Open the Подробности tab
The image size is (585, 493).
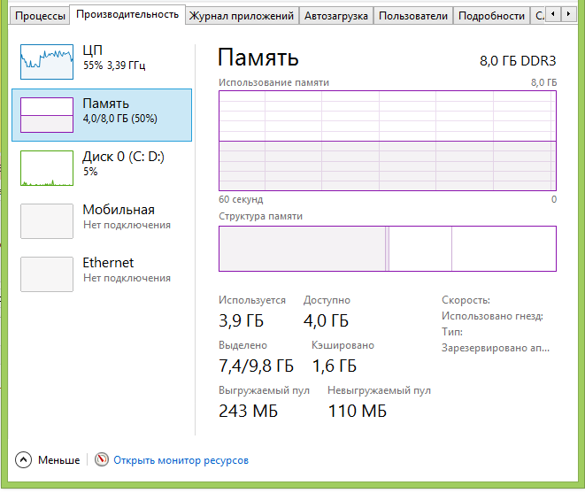491,16
